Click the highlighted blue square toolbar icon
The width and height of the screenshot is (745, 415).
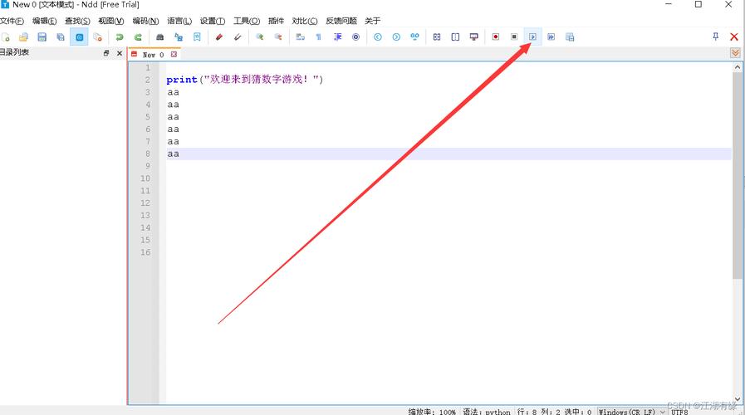point(80,37)
